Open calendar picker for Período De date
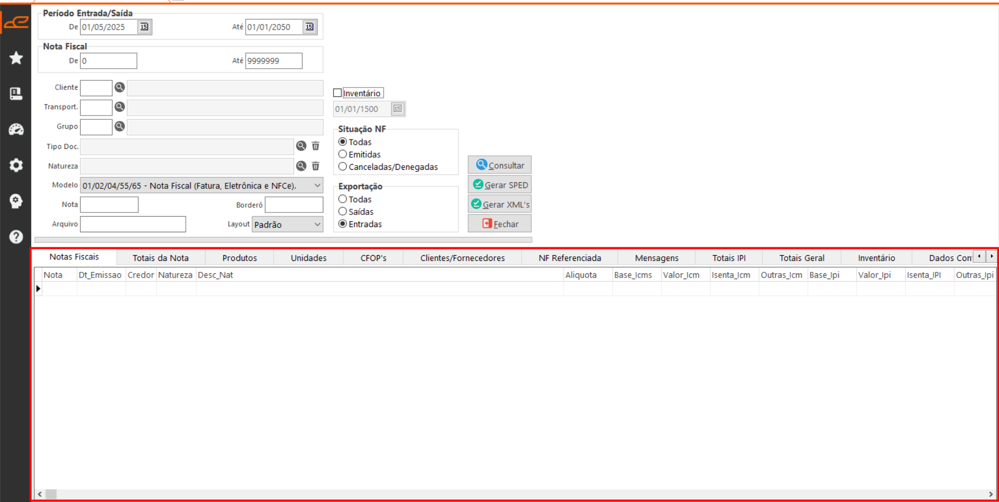 [144, 27]
